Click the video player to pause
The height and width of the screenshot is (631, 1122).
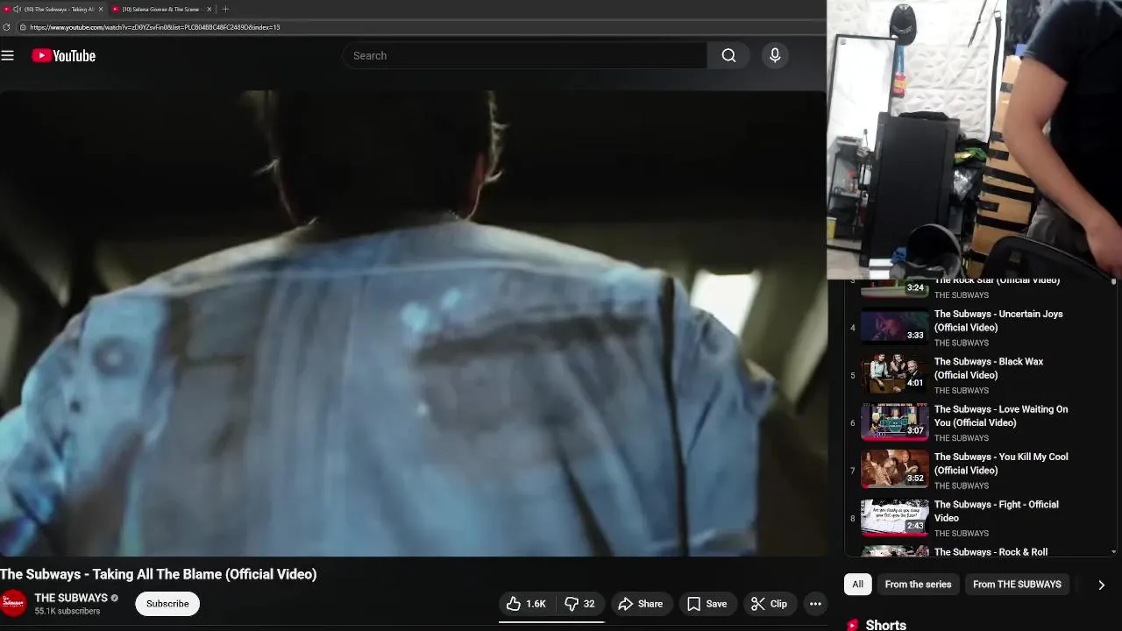pos(413,323)
